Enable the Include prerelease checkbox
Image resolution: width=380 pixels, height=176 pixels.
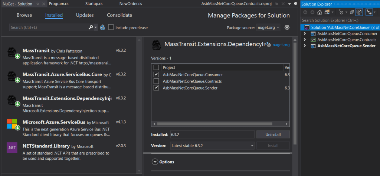(111, 27)
